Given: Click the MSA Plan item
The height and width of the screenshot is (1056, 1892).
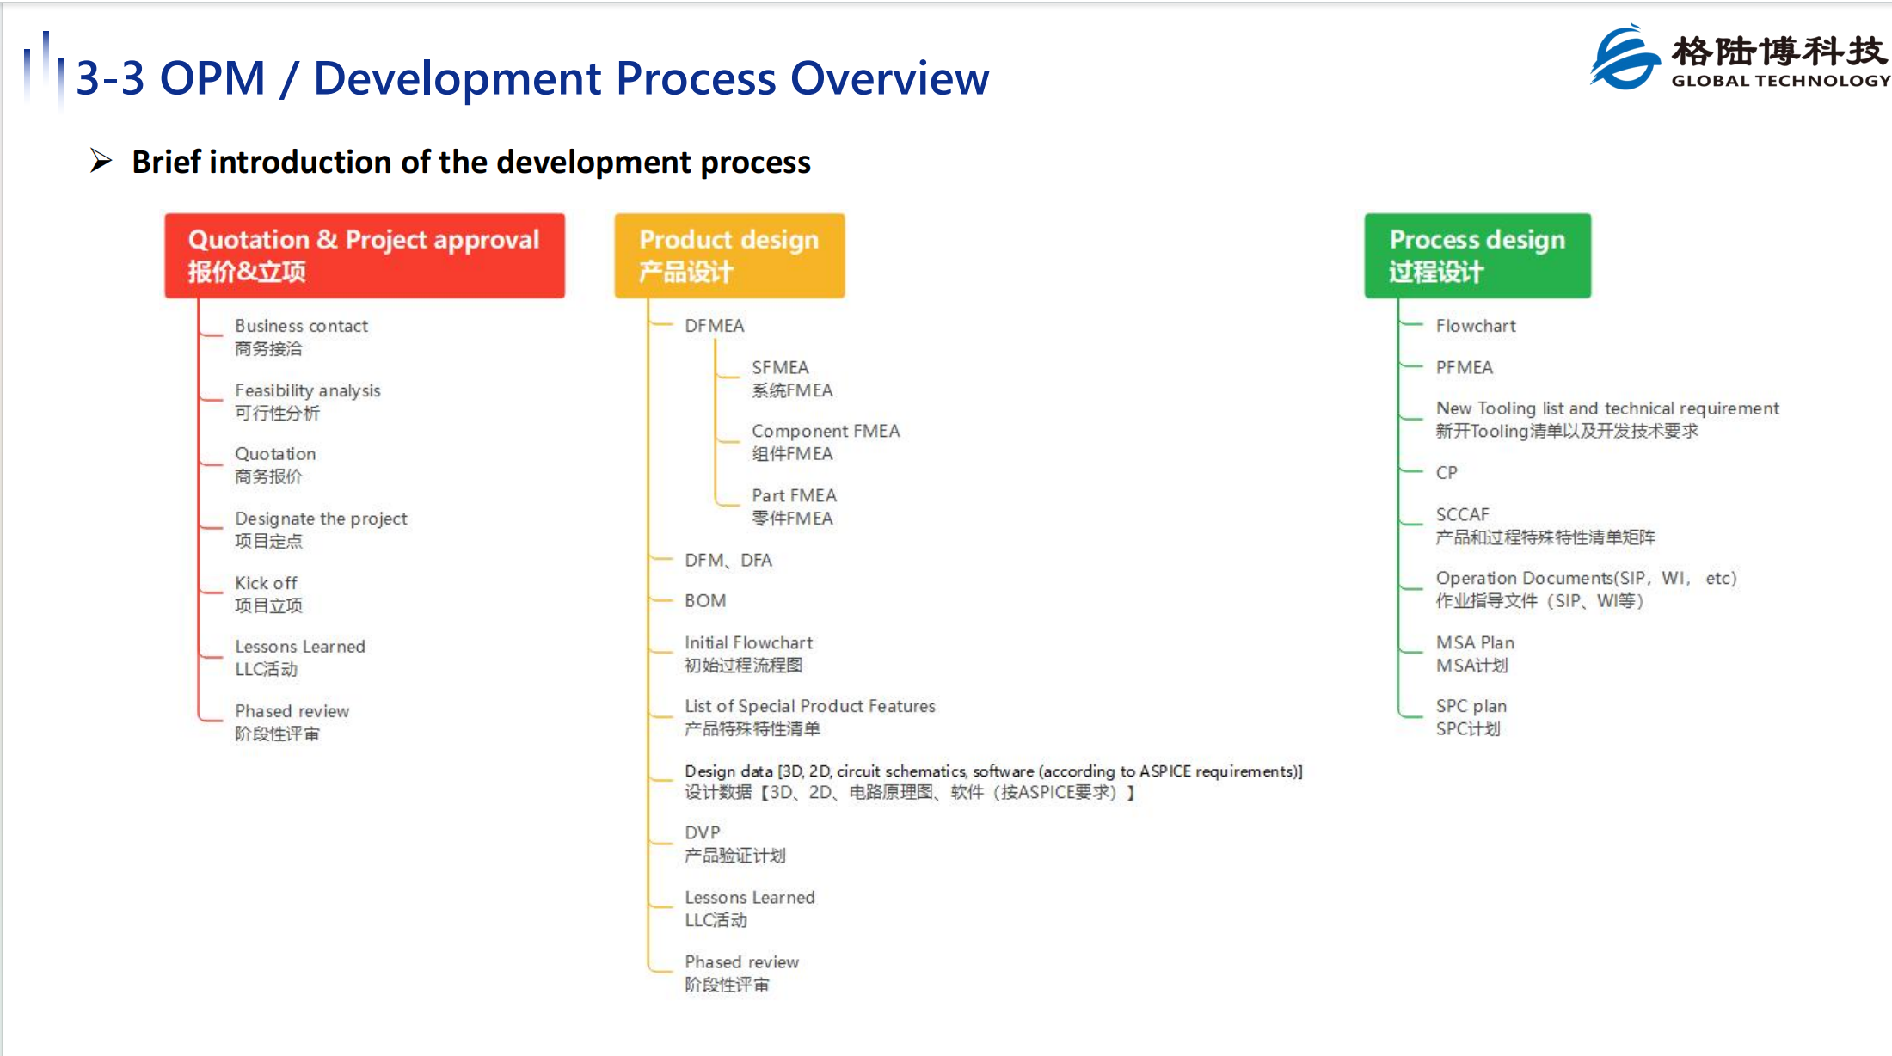Looking at the screenshot, I should [x=1475, y=654].
